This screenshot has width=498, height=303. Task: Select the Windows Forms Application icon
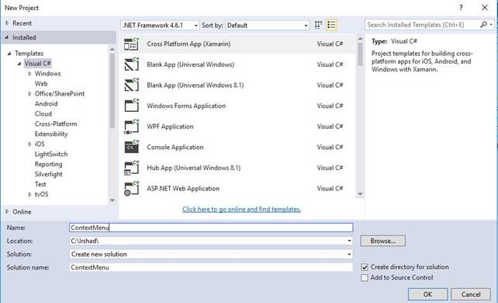[x=132, y=106]
